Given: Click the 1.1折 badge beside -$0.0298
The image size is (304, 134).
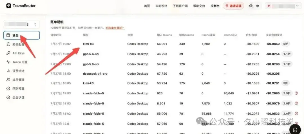Looking at the screenshot, I should coord(287,64).
